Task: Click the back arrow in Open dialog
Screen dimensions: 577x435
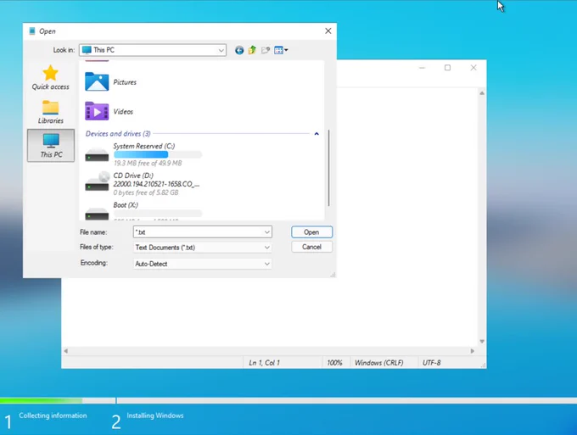Action: click(x=239, y=50)
